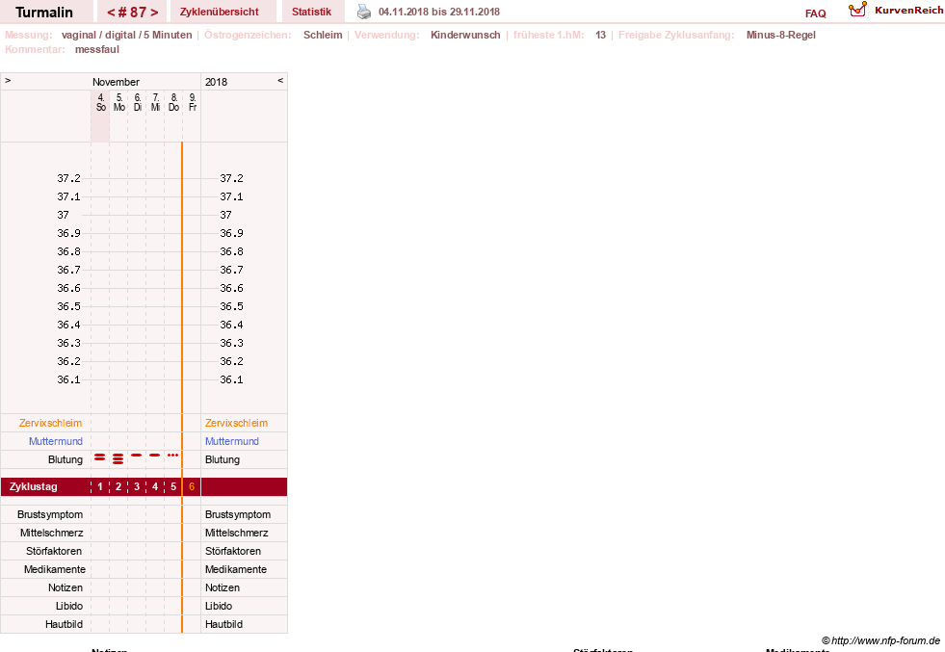Click the Zervixschleim label on left
This screenshot has height=652, width=945.
[x=51, y=423]
